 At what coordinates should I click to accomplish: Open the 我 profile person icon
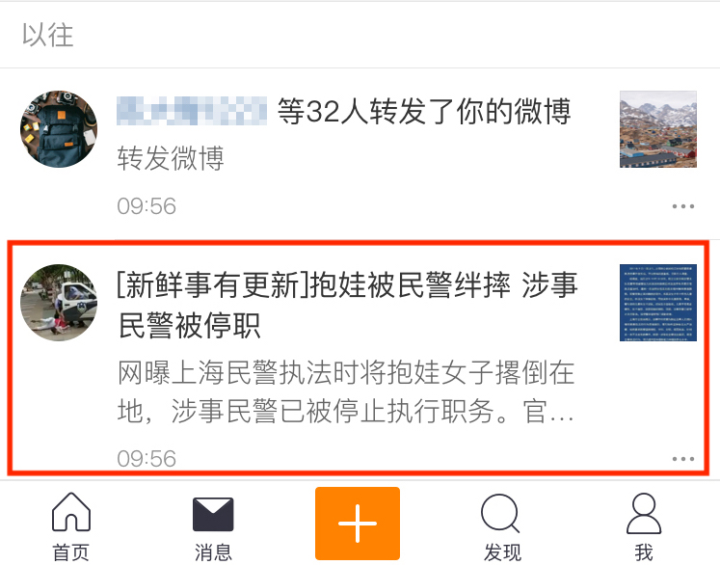(644, 514)
